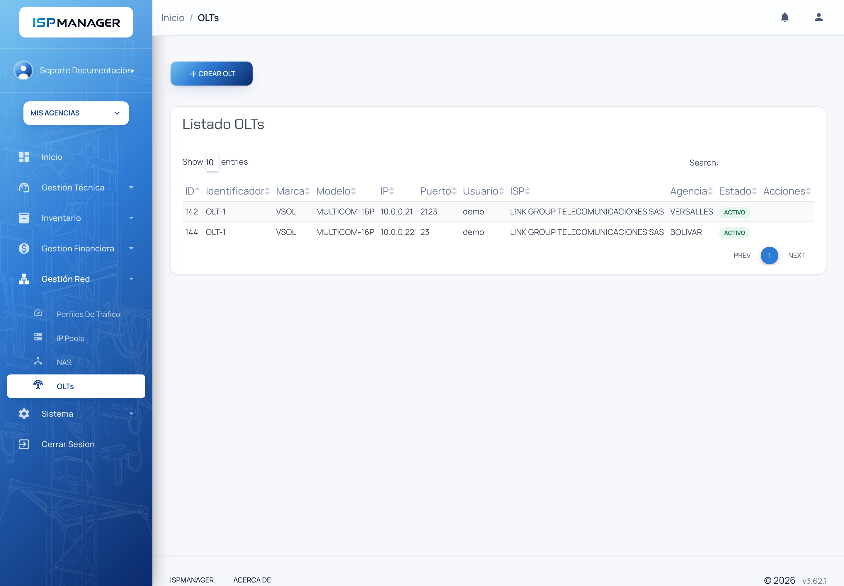Viewport: 844px width, 586px height.
Task: Click IP cell 10.0.0.21
Action: click(x=396, y=212)
